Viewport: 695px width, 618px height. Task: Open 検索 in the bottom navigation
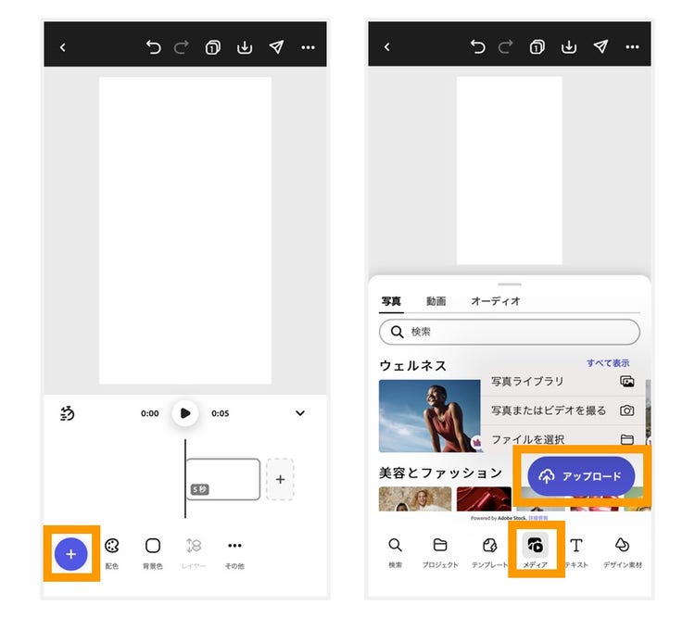(x=395, y=552)
